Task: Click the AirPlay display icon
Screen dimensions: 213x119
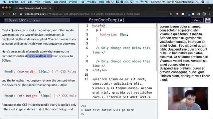Action: [x=132, y=2]
